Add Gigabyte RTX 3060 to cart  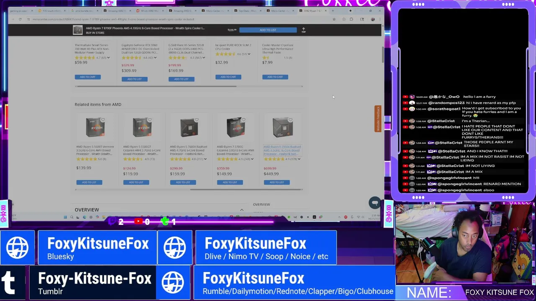coord(134,79)
